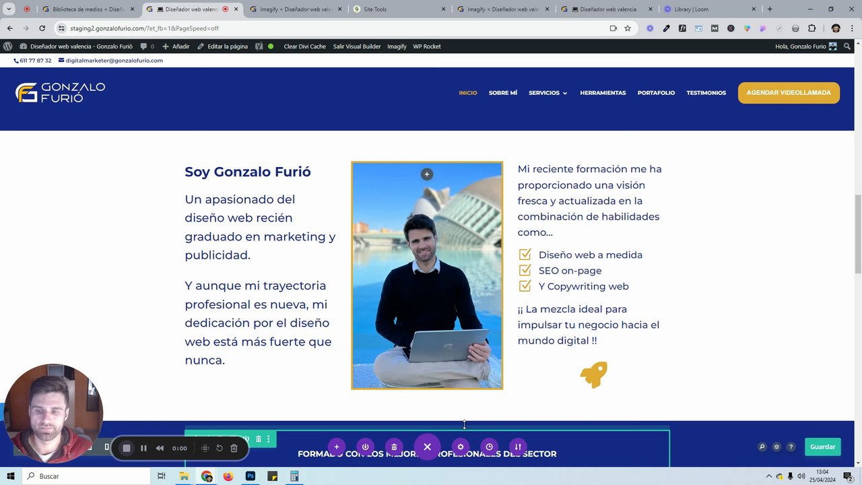The height and width of the screenshot is (485, 862).
Task: Reload the current page
Action: point(42,28)
